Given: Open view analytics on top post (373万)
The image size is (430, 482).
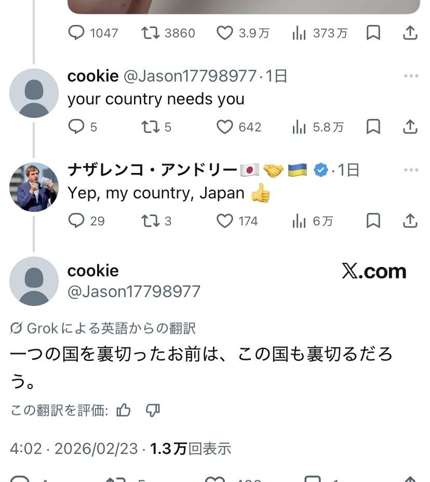Looking at the screenshot, I should 299,33.
